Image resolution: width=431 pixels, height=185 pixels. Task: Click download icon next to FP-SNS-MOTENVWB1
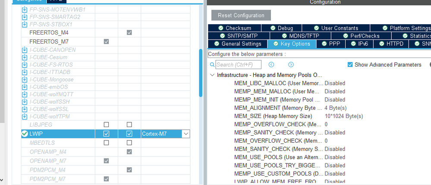25,10
